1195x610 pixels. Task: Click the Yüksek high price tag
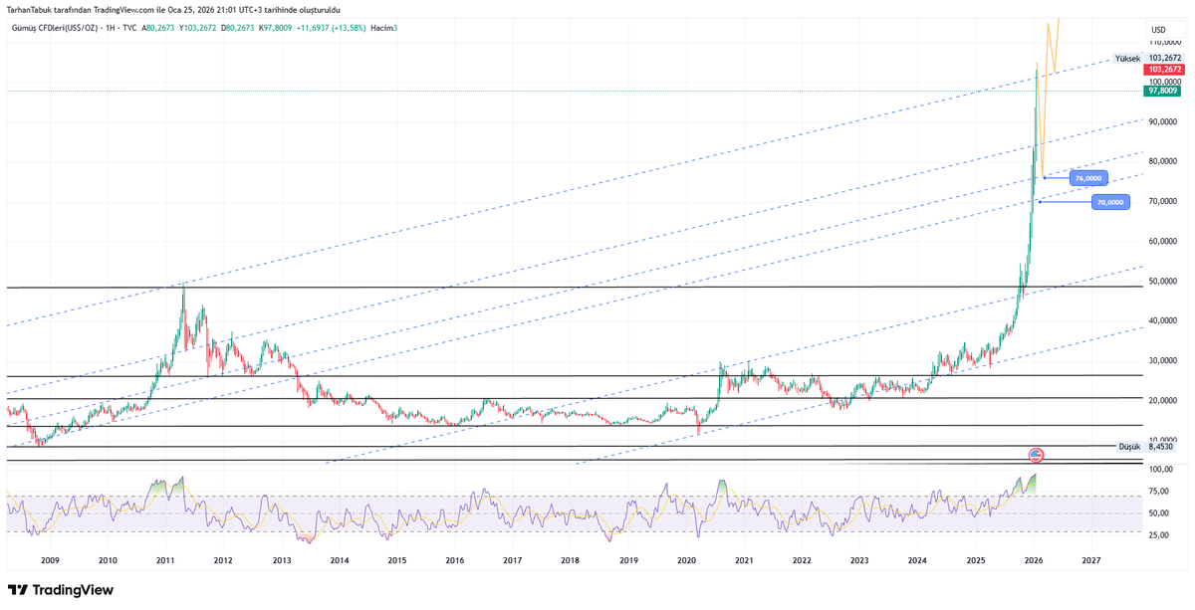(1127, 59)
